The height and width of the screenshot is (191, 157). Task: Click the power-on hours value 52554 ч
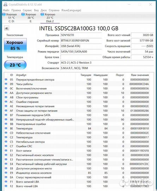[143, 57]
